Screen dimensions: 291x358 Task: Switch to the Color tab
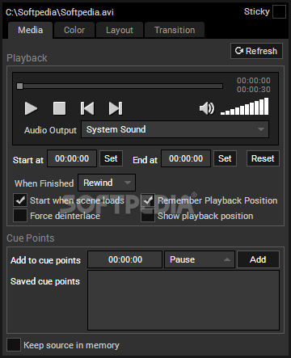(x=74, y=30)
